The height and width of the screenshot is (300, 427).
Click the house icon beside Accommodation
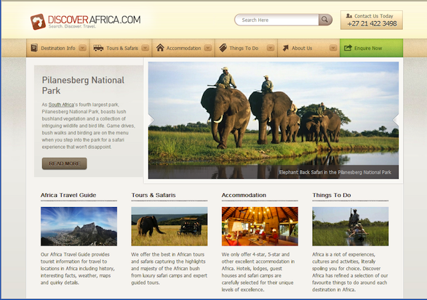160,48
